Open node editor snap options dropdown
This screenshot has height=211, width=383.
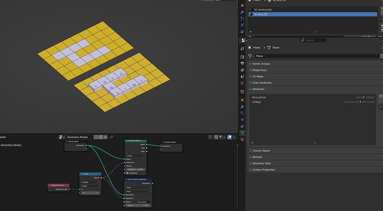click(x=222, y=137)
